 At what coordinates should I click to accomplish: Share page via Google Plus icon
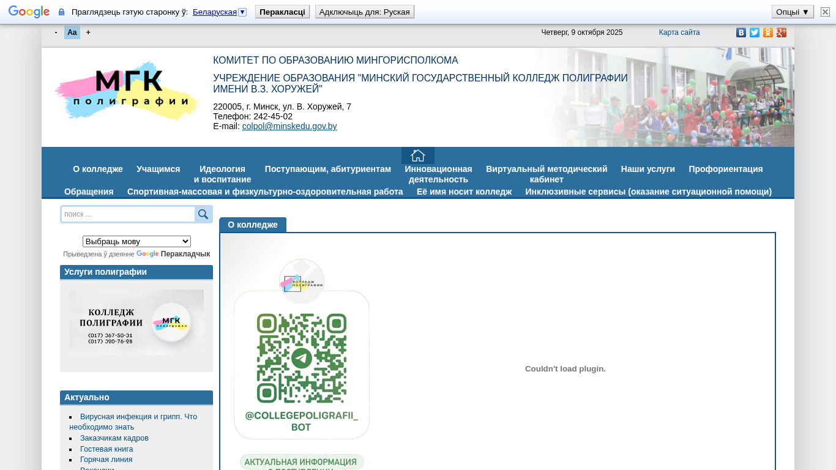(782, 32)
